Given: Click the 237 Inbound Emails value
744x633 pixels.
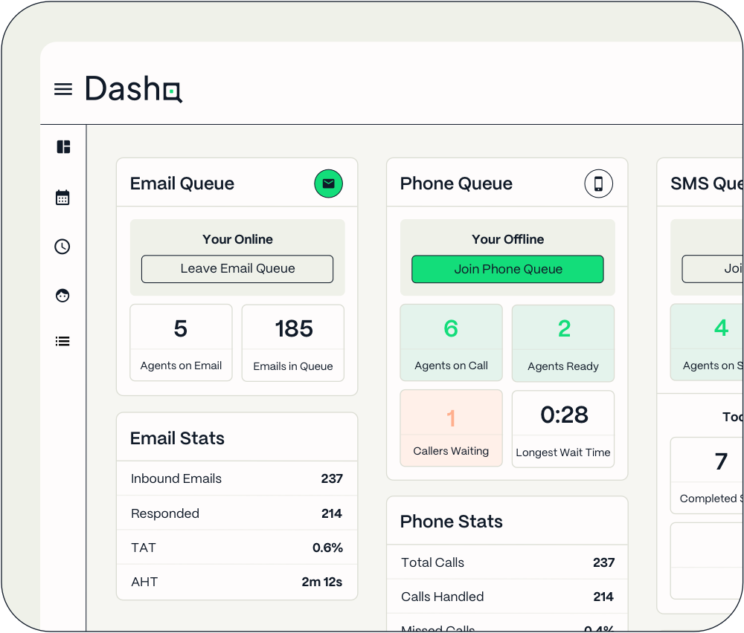Looking at the screenshot, I should [332, 478].
